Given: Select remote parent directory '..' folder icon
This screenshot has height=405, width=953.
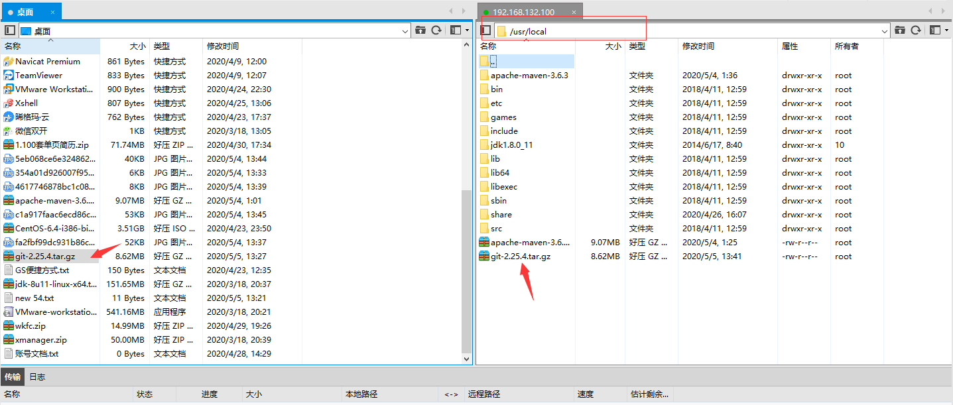Looking at the screenshot, I should click(484, 61).
